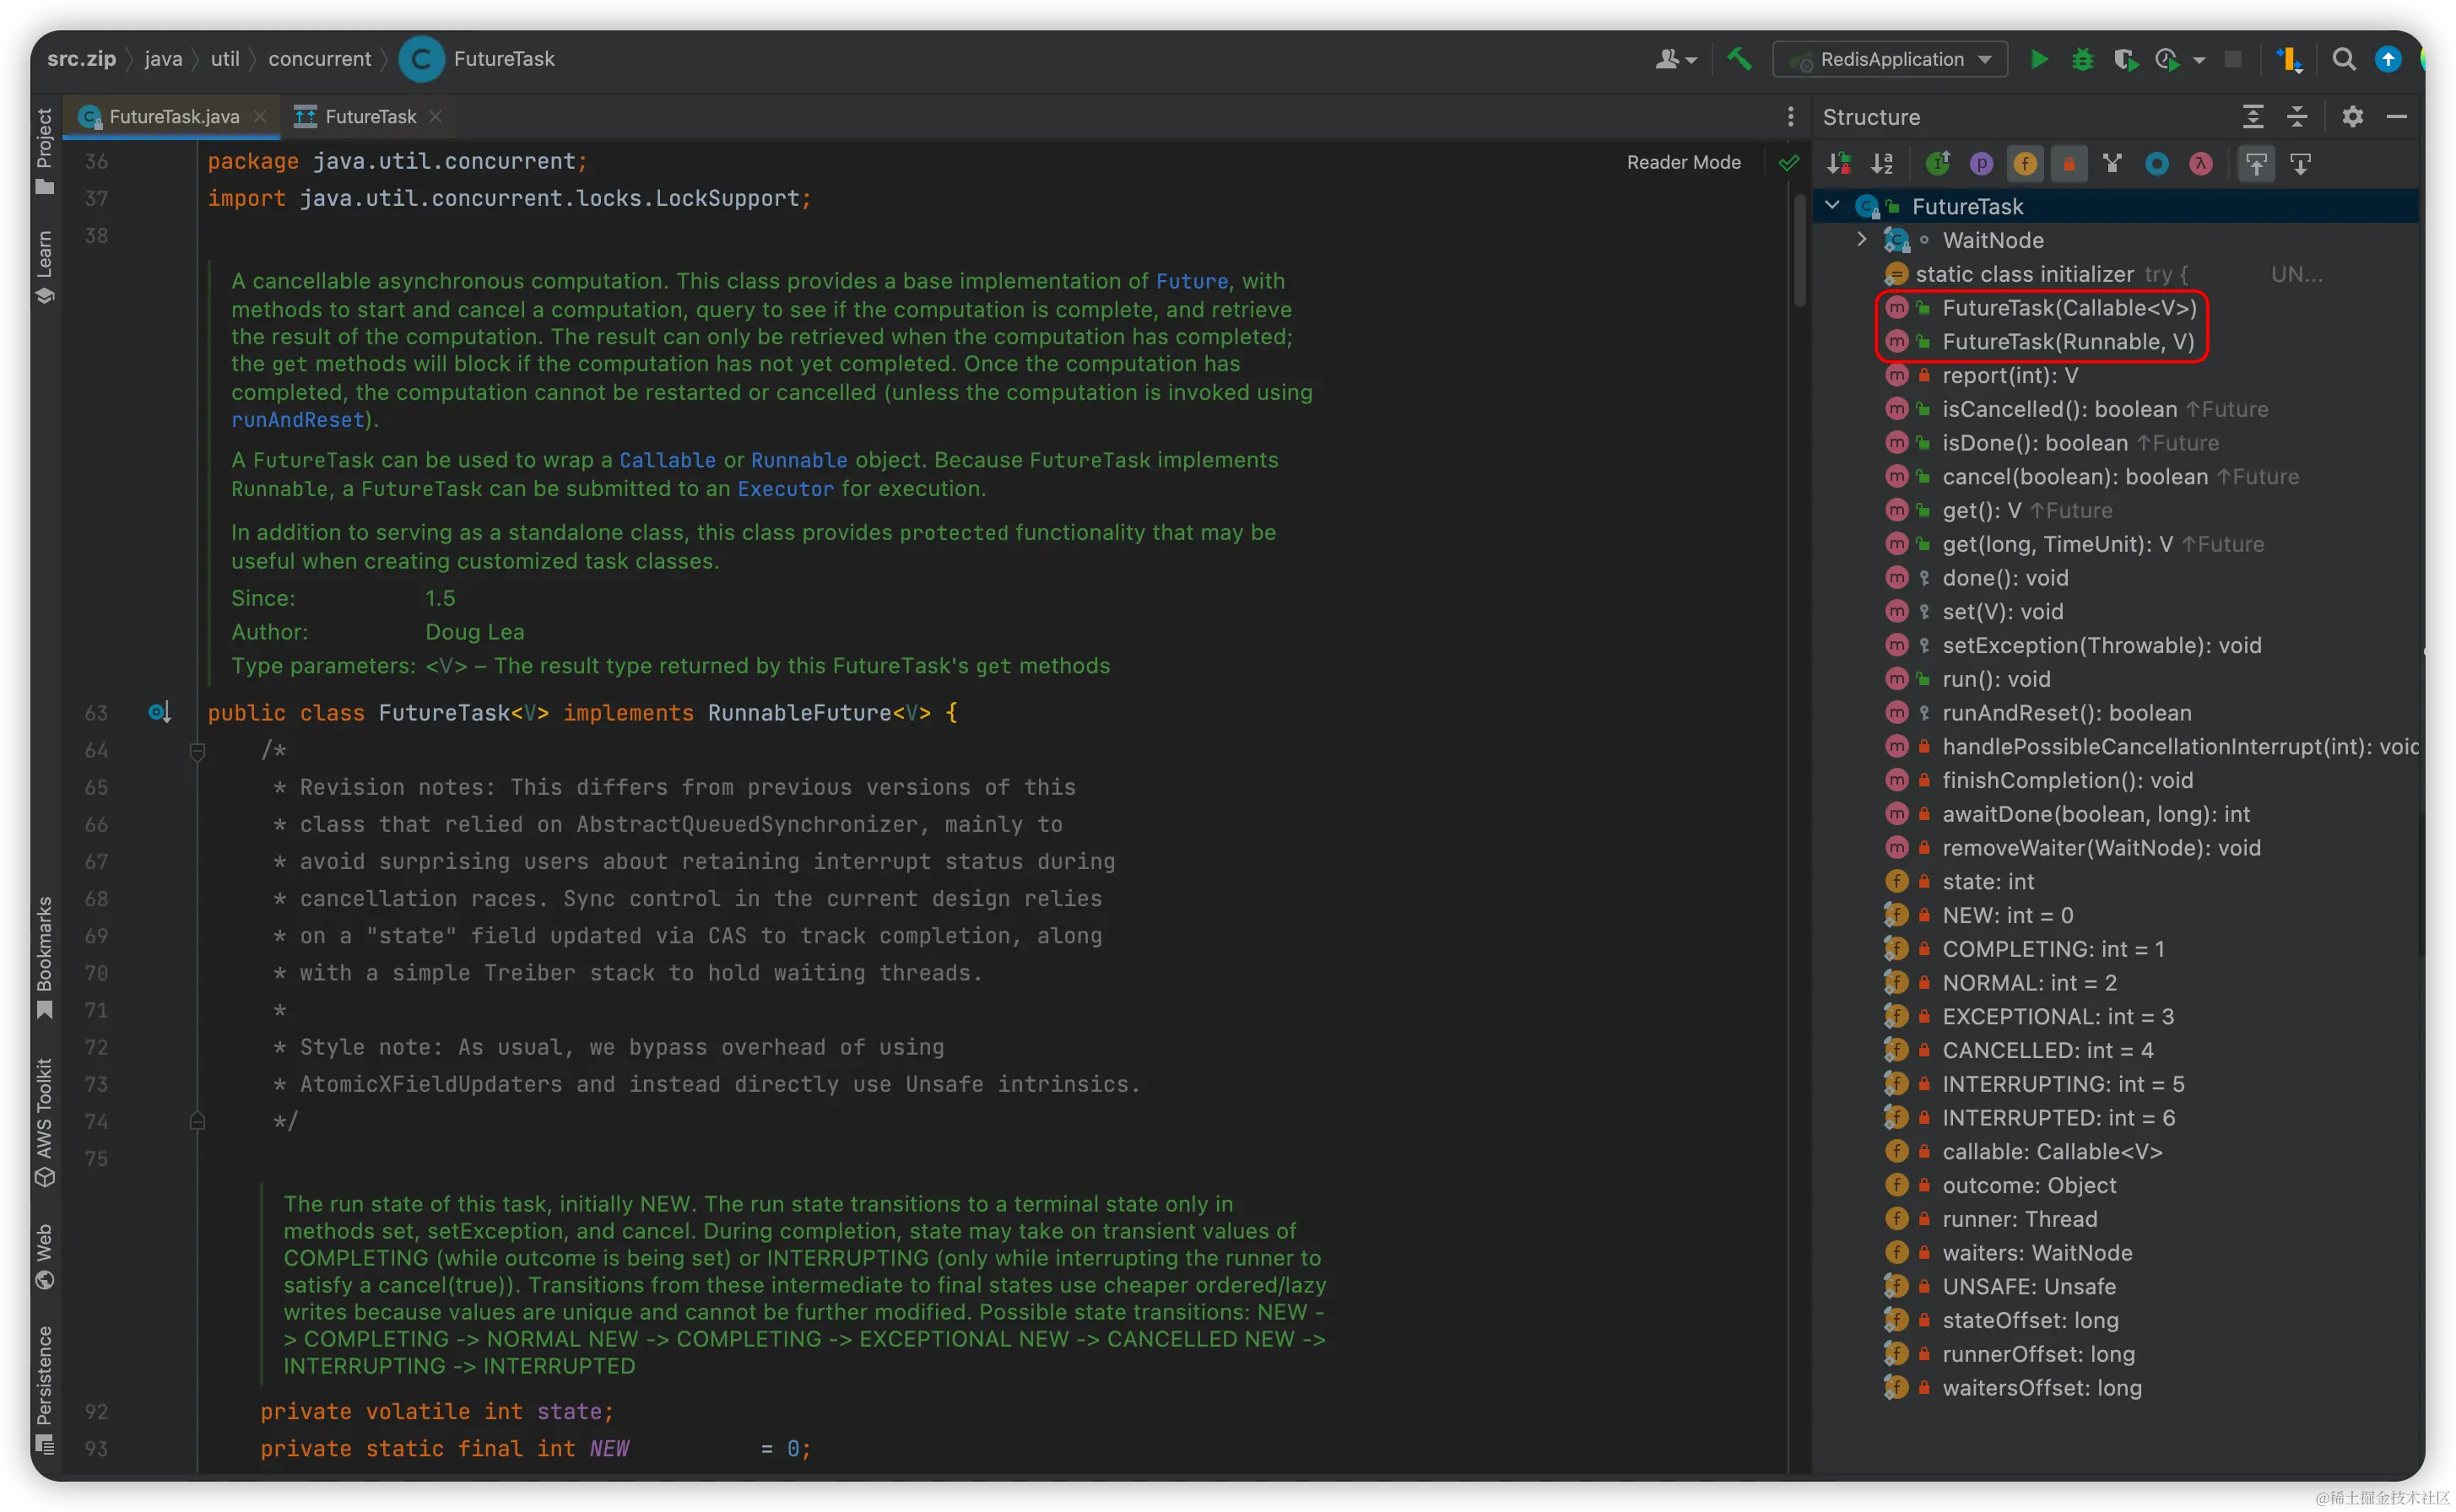Toggle Sort by Visibility in Structure toolbar

1839,163
